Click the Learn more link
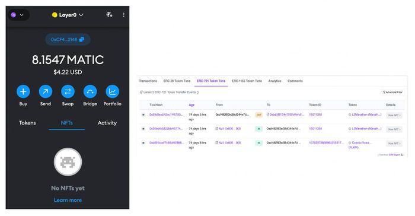The width and height of the screenshot is (415, 216). (68, 200)
